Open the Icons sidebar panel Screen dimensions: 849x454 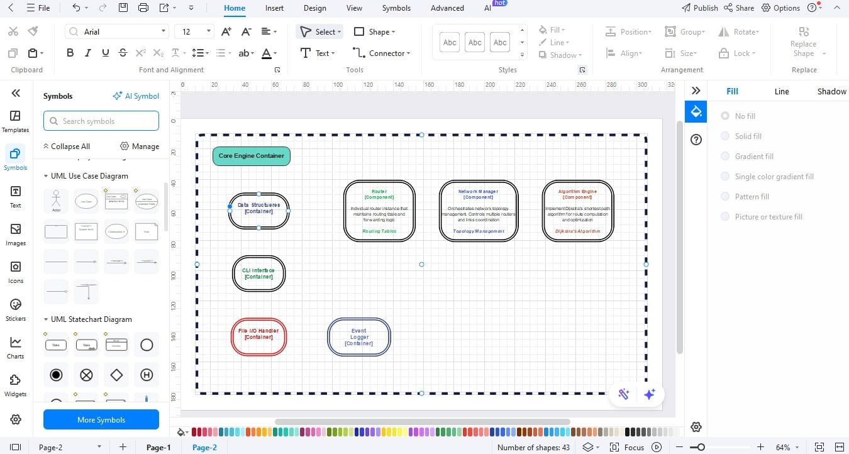pyautogui.click(x=16, y=272)
